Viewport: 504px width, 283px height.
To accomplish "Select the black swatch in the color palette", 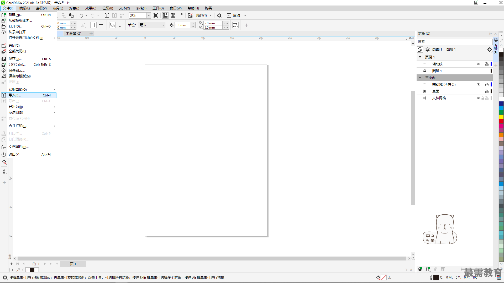I will (x=501, y=55).
